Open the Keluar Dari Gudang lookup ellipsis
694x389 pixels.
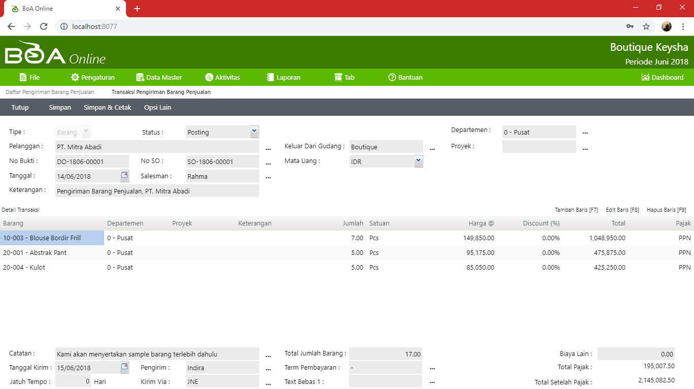432,148
